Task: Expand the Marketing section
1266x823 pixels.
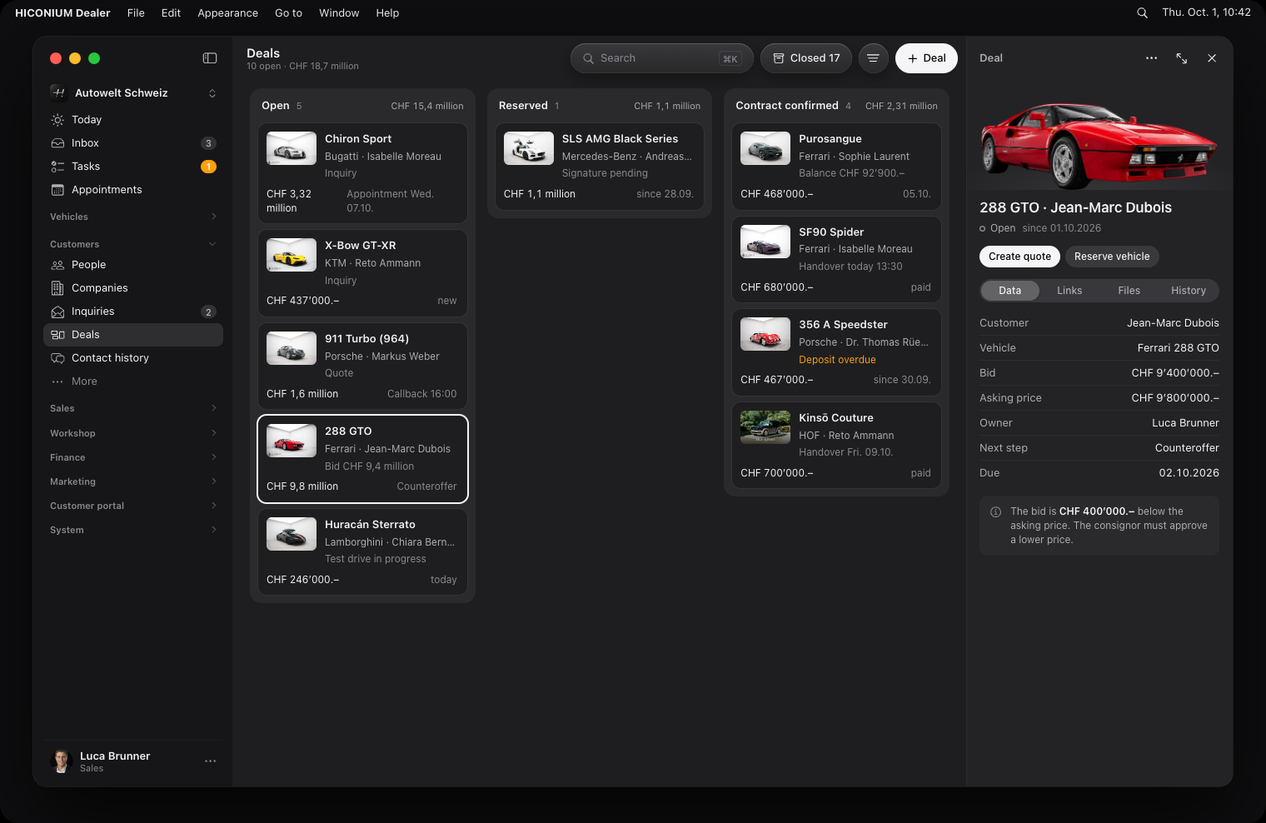Action: [133, 481]
